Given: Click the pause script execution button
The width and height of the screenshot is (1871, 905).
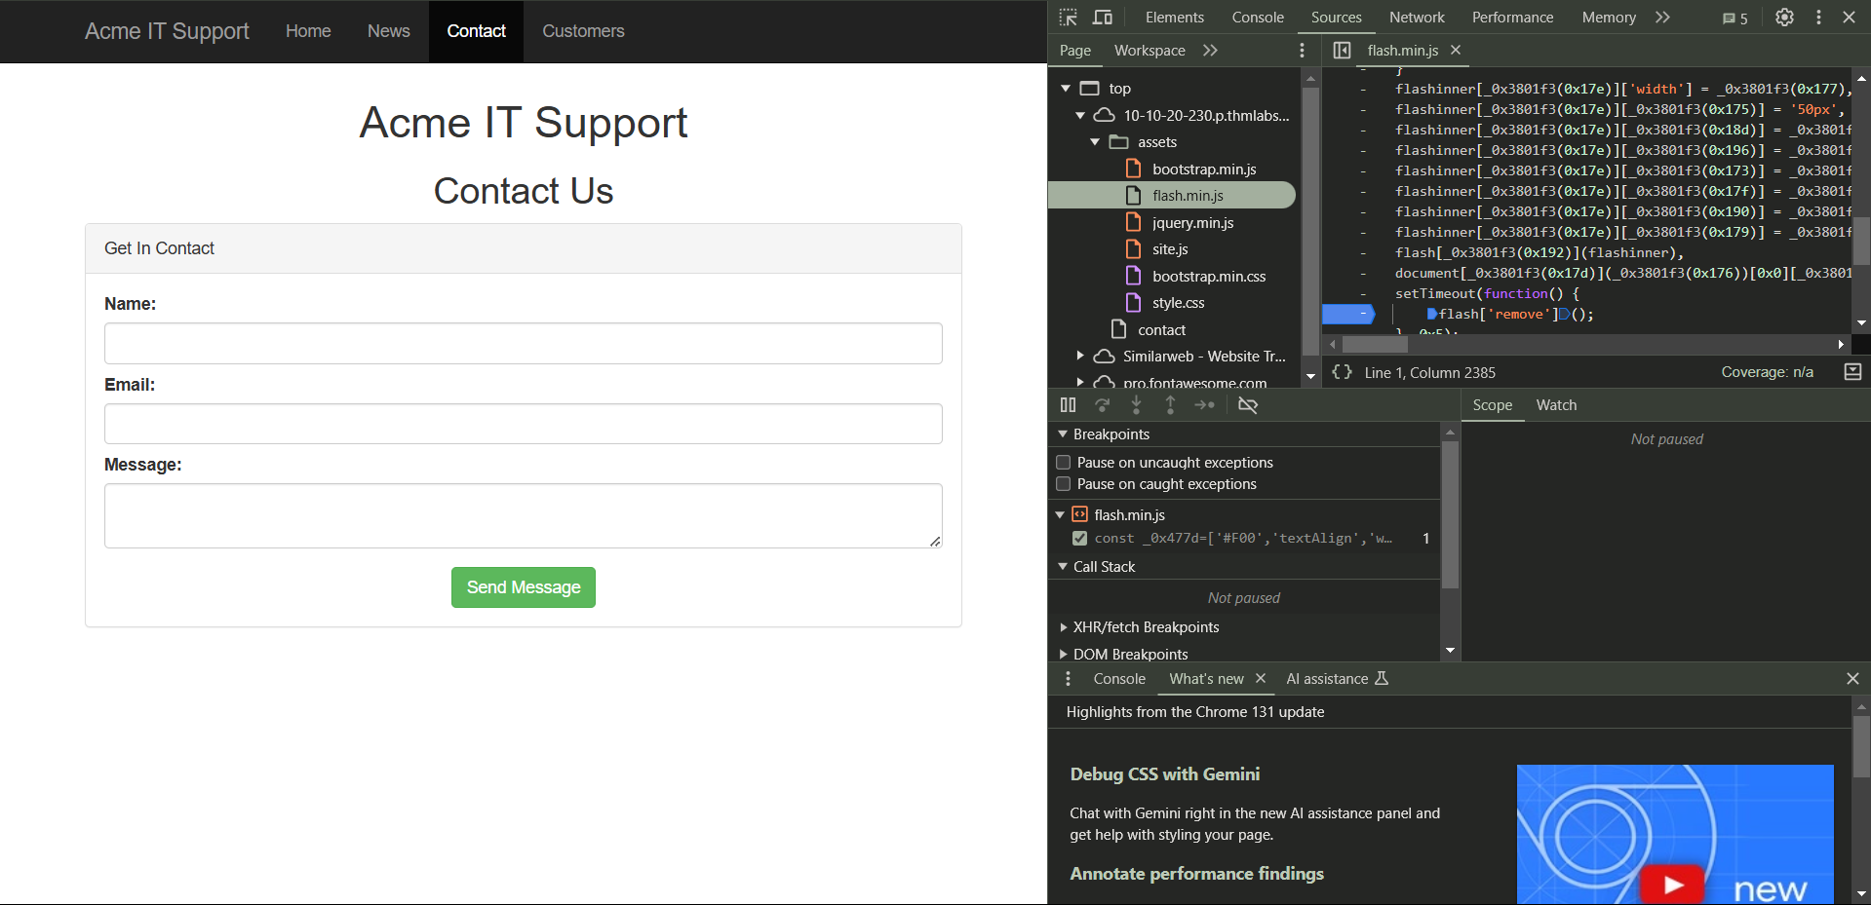Looking at the screenshot, I should (1068, 405).
